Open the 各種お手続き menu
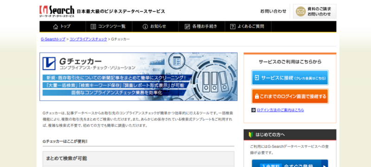Viewport: 371px width, 167px height. tap(202, 26)
